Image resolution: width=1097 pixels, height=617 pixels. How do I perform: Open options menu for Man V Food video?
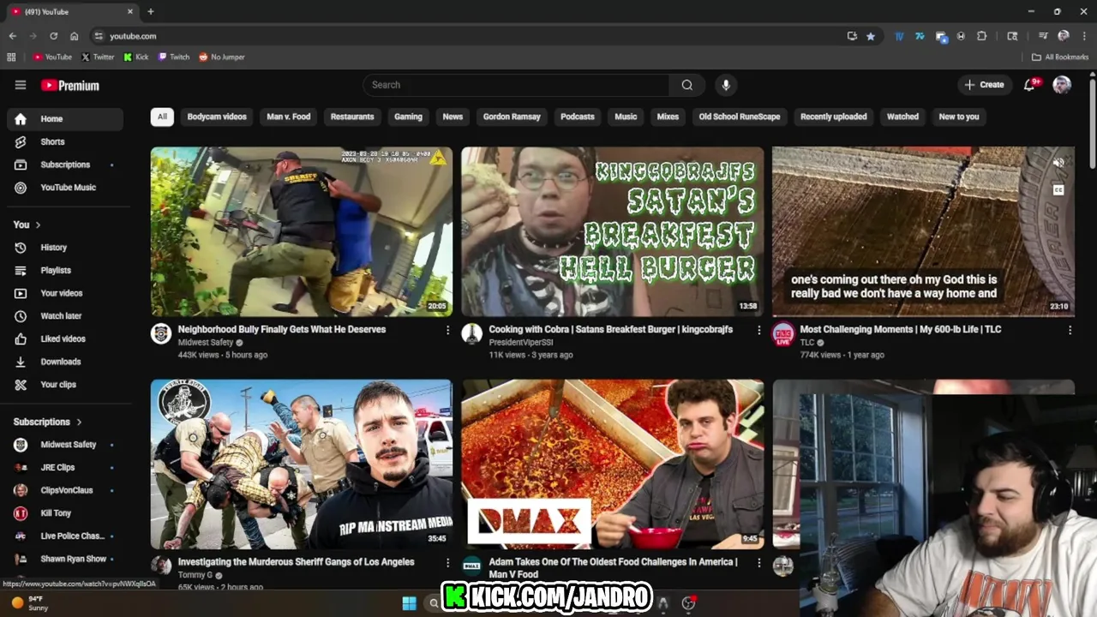pyautogui.click(x=758, y=563)
